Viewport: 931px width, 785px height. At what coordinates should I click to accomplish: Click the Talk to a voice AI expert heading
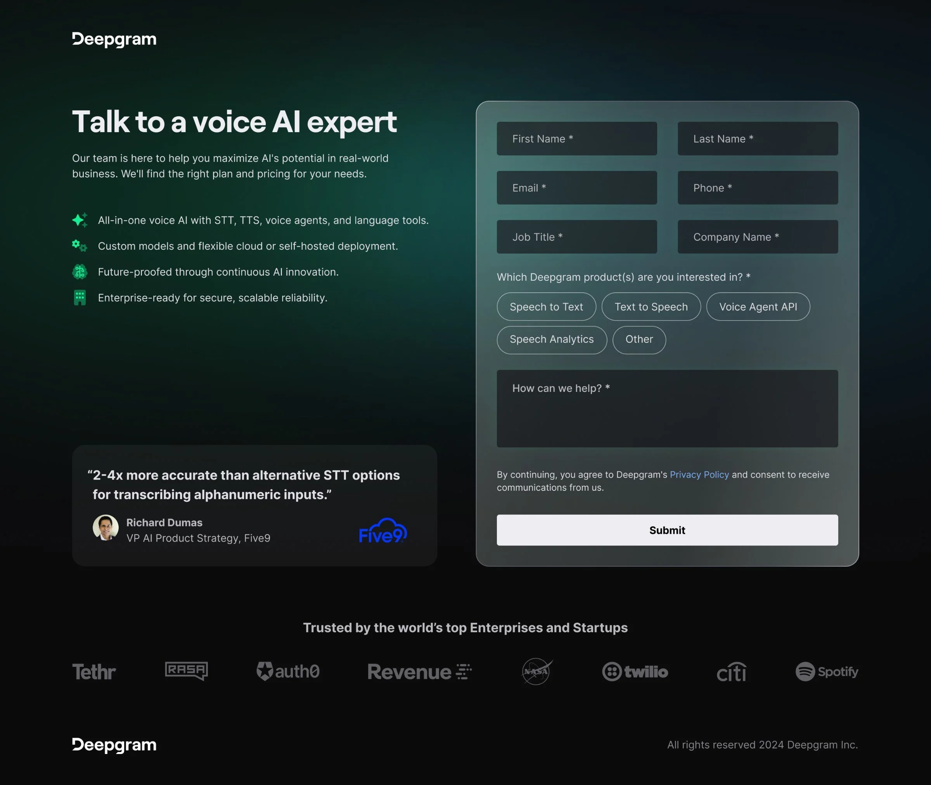point(234,122)
